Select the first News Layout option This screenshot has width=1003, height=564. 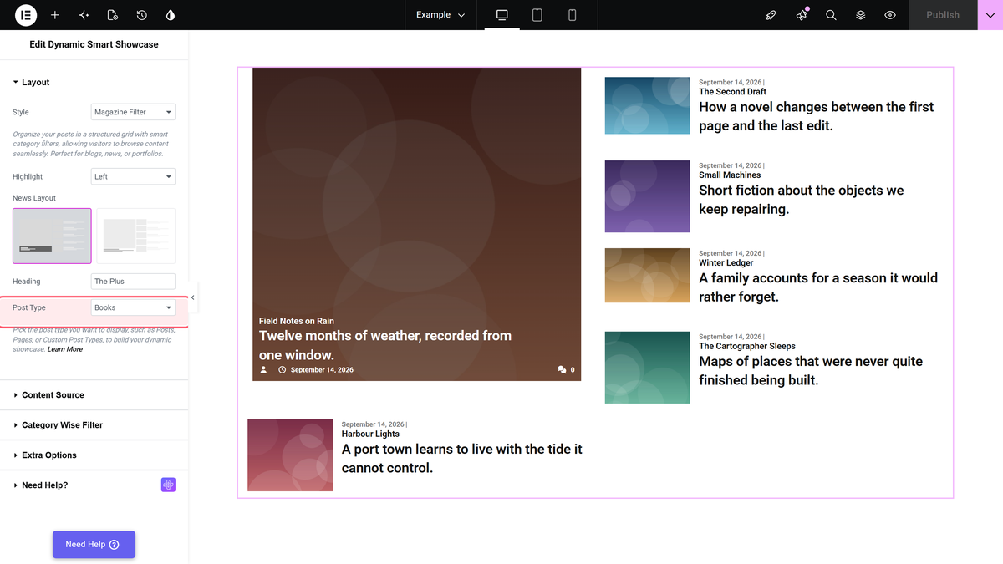tap(52, 236)
